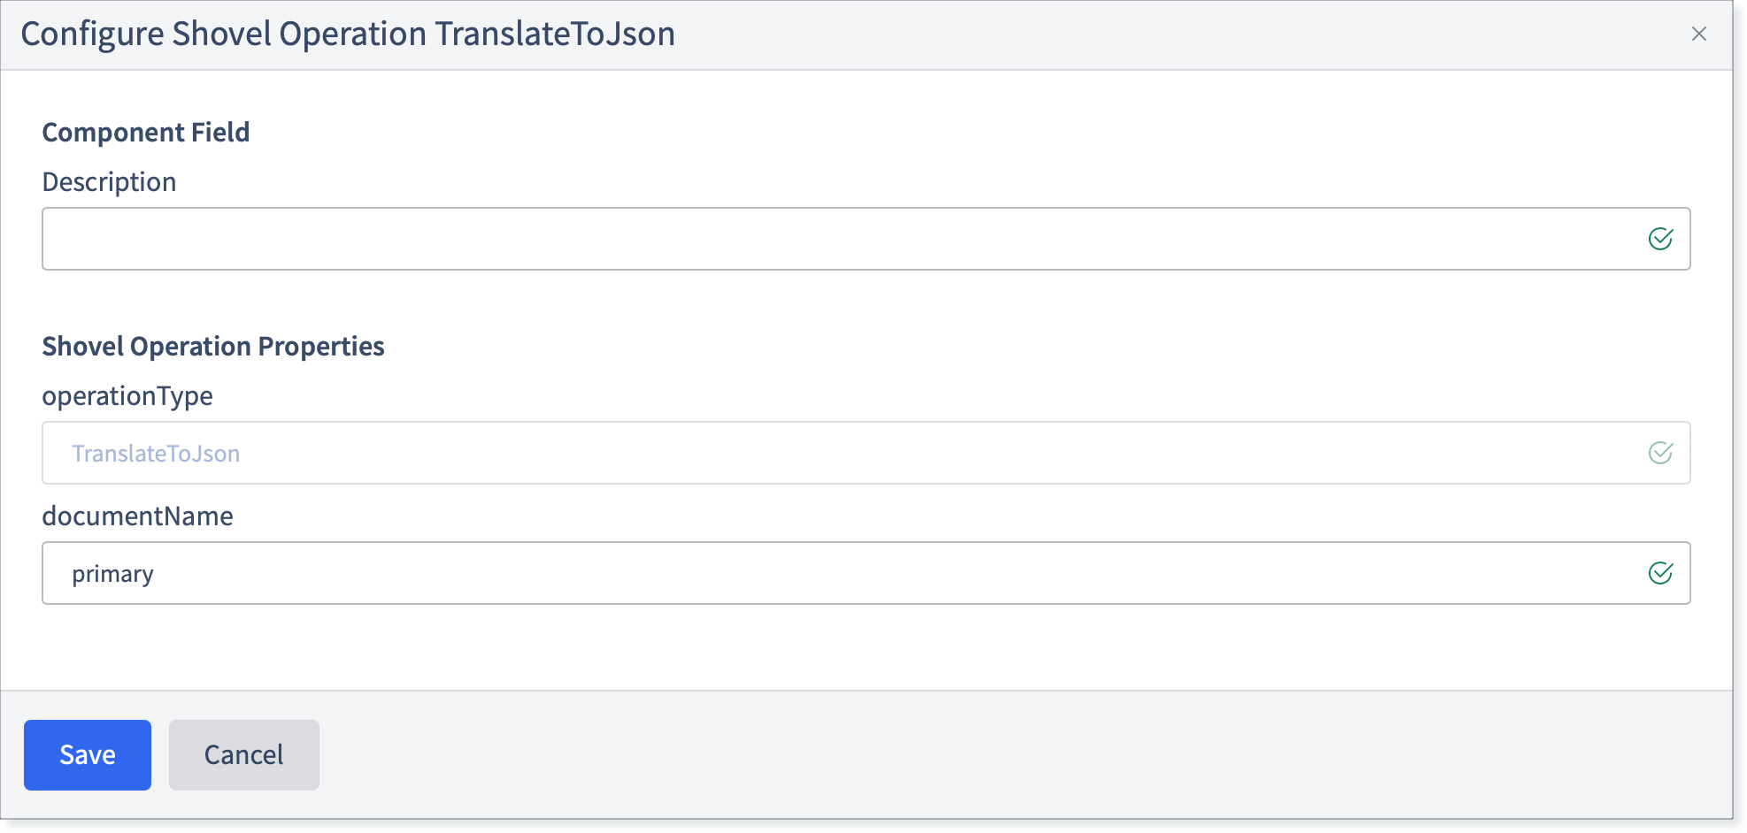The height and width of the screenshot is (833, 1747).
Task: Close the Configure Shovel Operation dialog
Action: 1698,34
